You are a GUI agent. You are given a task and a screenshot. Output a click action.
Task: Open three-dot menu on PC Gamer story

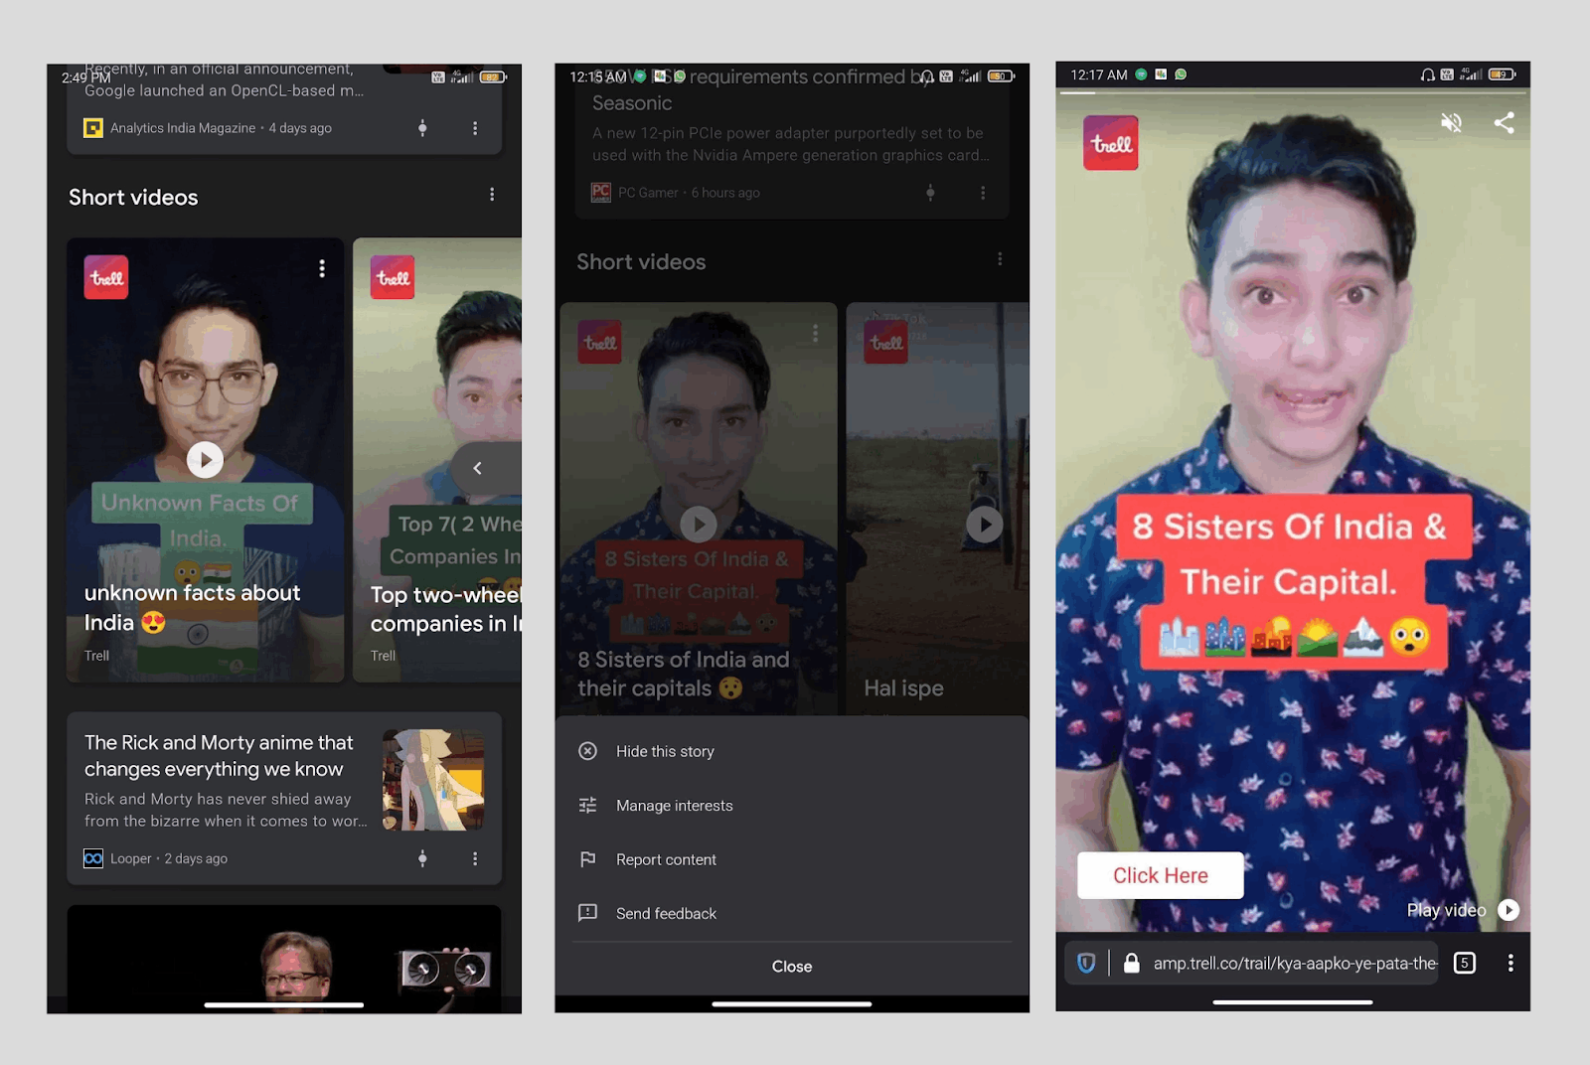[983, 193]
